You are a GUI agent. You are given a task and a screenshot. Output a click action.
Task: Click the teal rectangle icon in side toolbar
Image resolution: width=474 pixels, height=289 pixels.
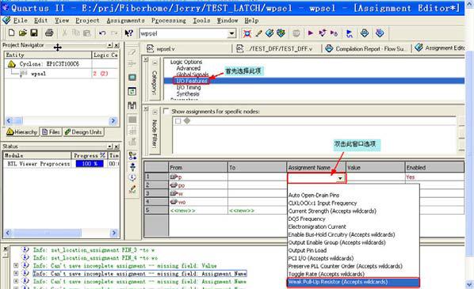click(x=132, y=78)
